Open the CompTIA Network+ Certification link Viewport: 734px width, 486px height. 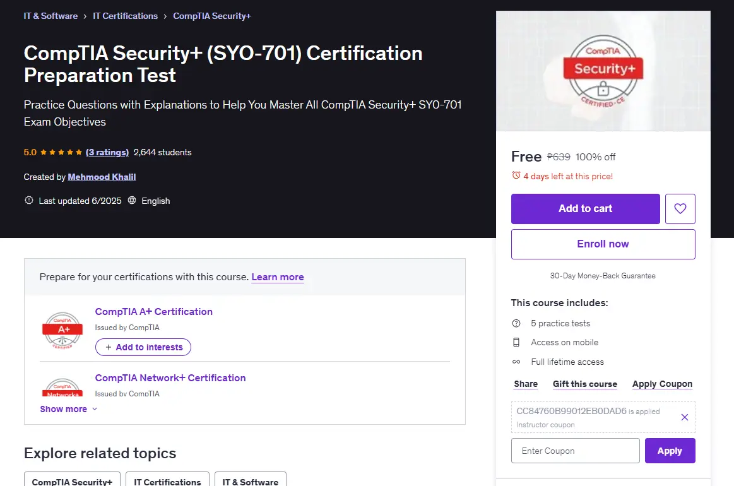(x=170, y=378)
